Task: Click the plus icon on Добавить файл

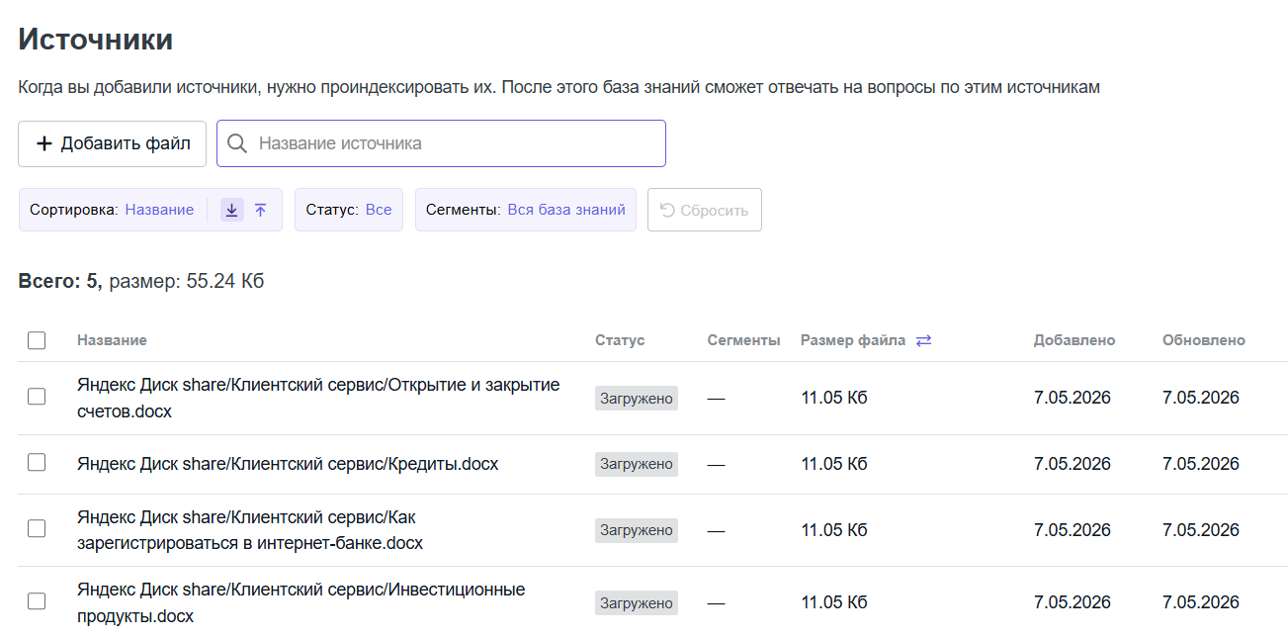Action: [x=44, y=143]
